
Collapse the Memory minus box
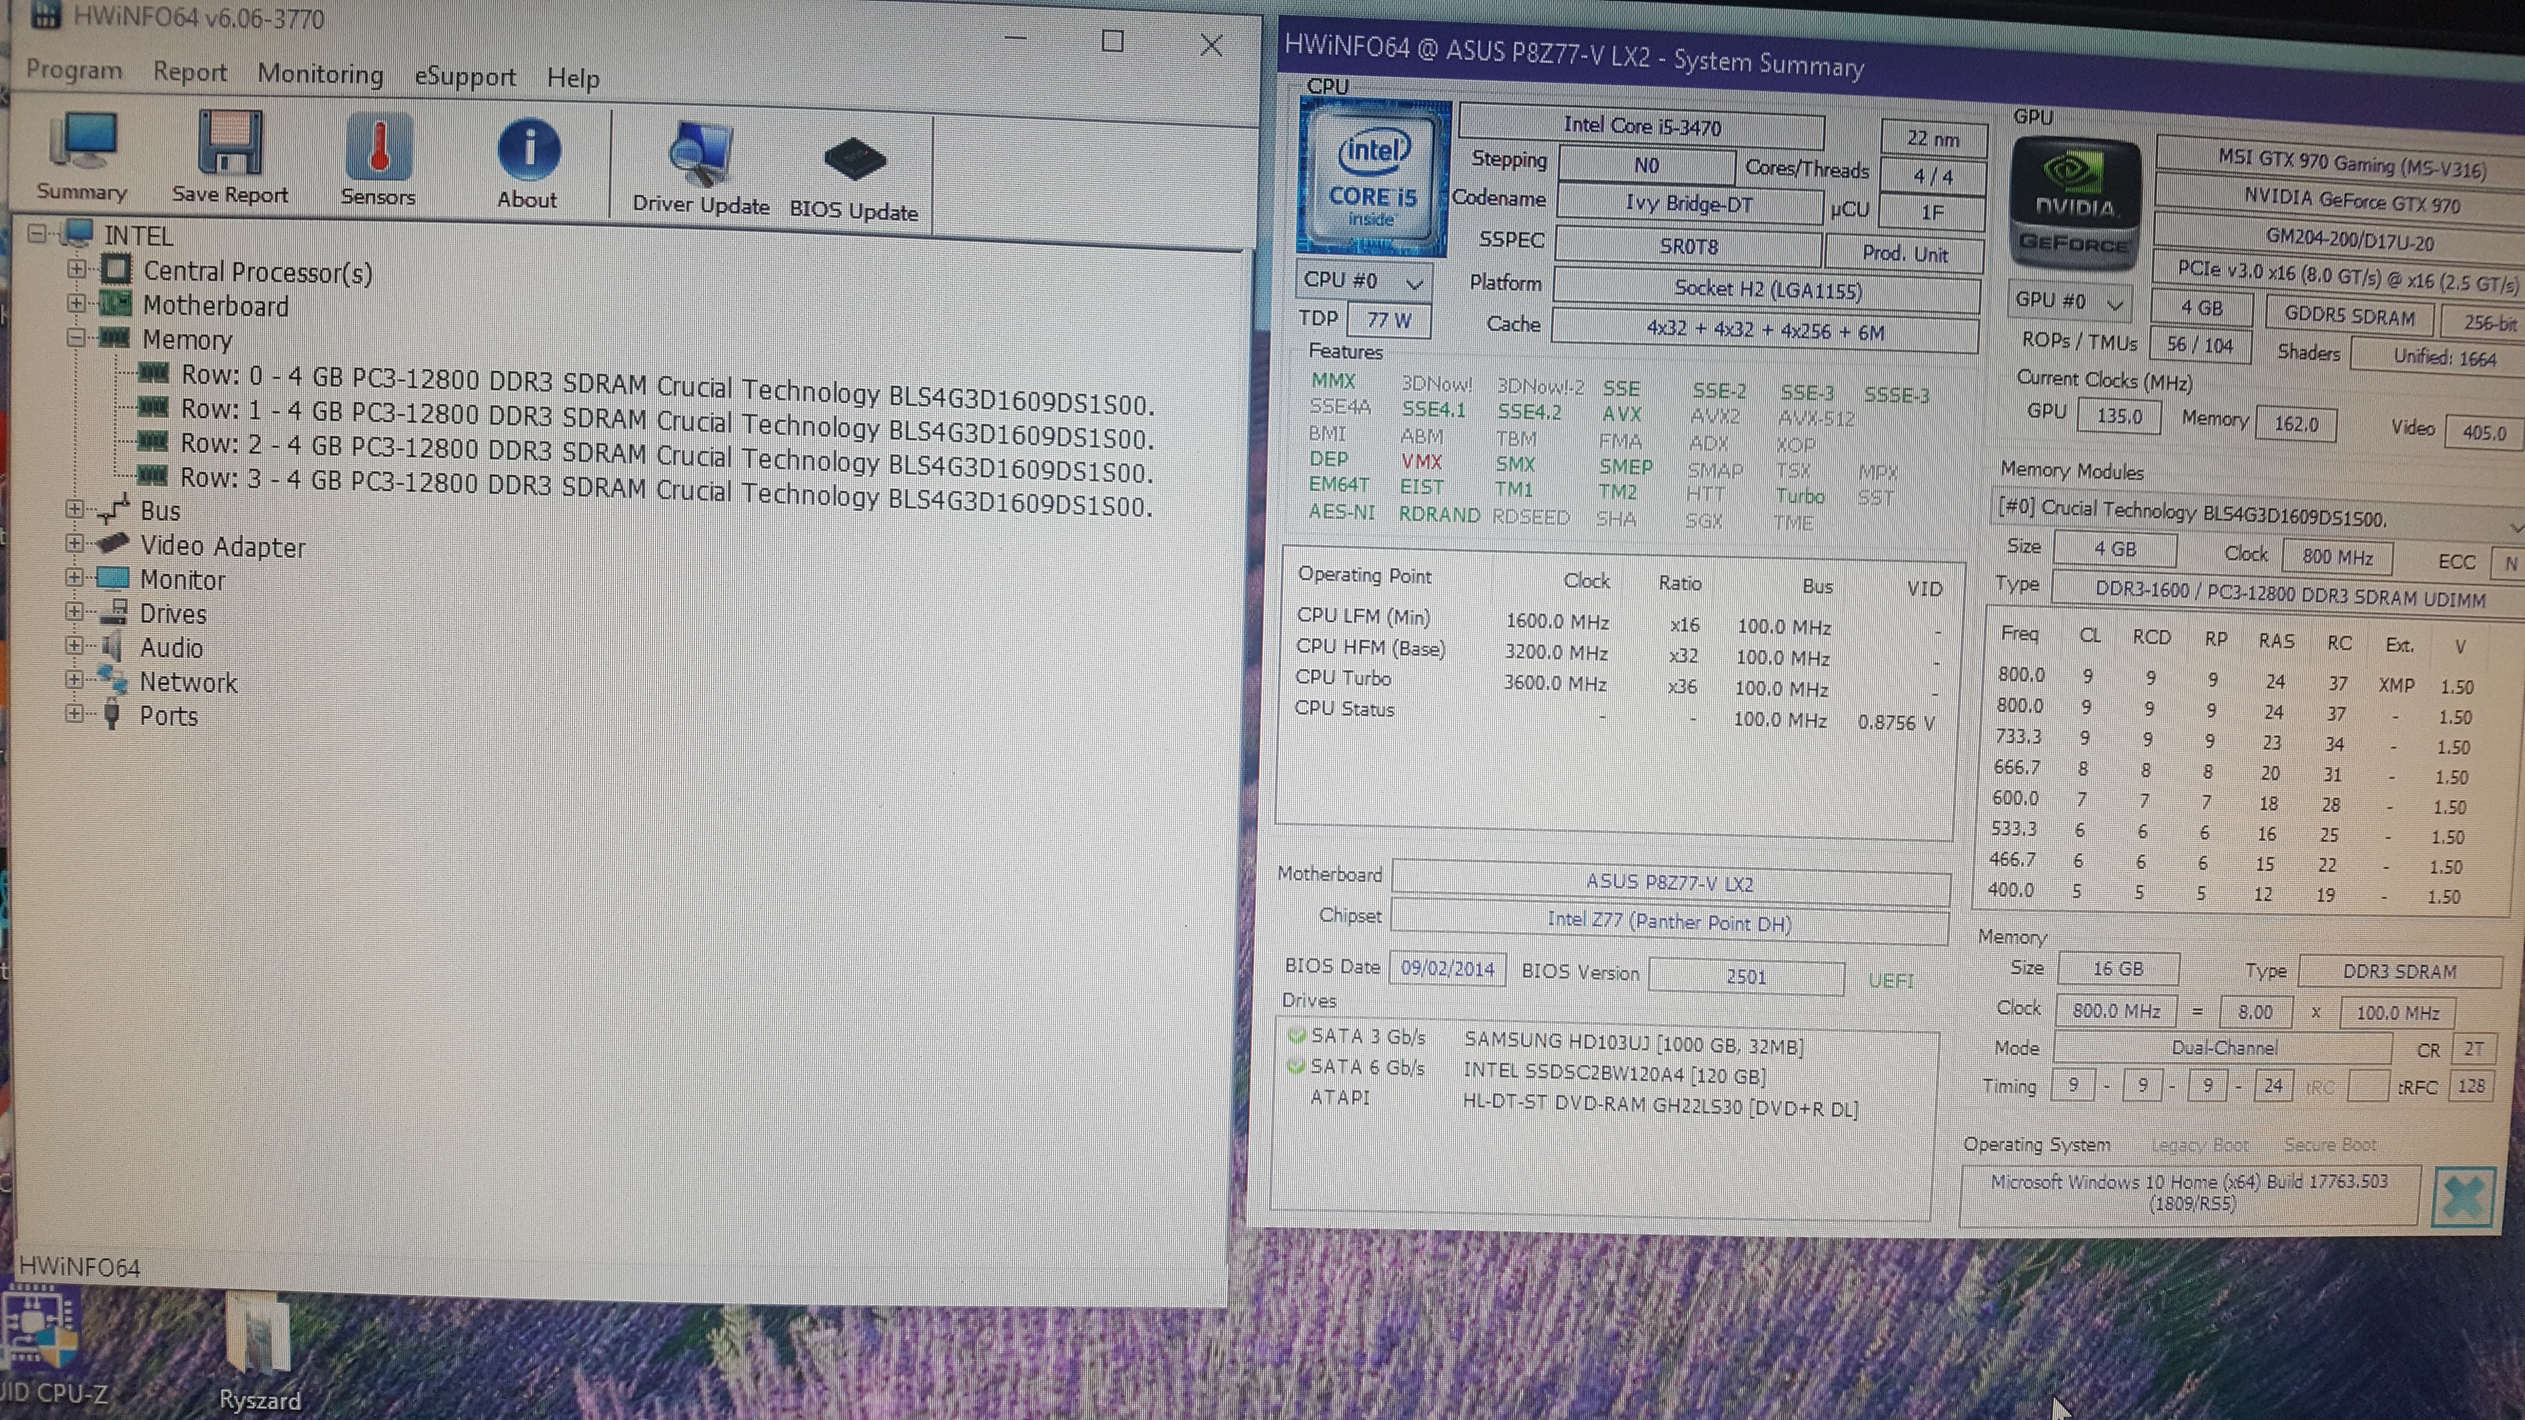(76, 338)
